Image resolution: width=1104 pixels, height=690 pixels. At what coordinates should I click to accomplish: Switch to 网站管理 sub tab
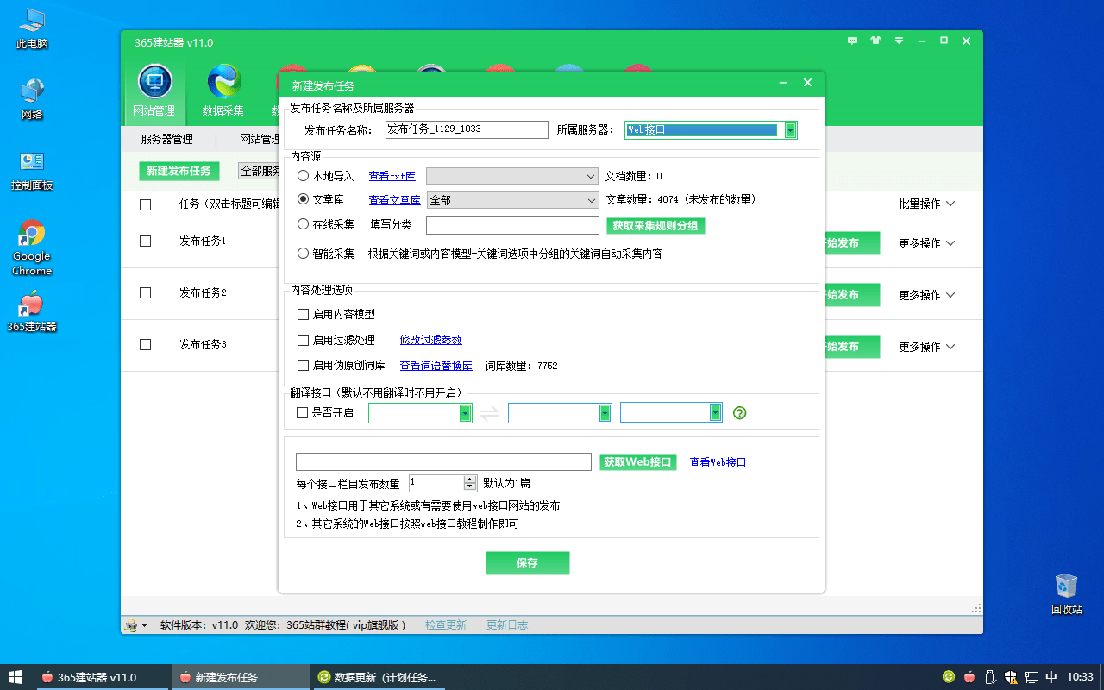(259, 139)
